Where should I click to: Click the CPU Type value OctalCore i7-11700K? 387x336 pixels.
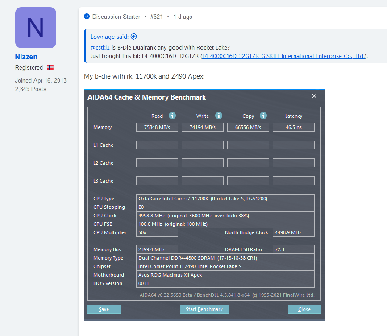225,199
